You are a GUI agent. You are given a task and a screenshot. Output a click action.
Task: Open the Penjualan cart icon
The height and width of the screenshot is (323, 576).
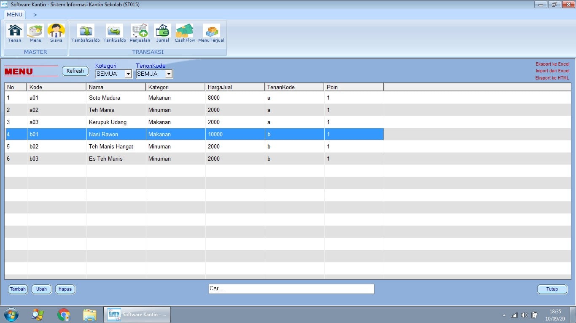point(140,33)
